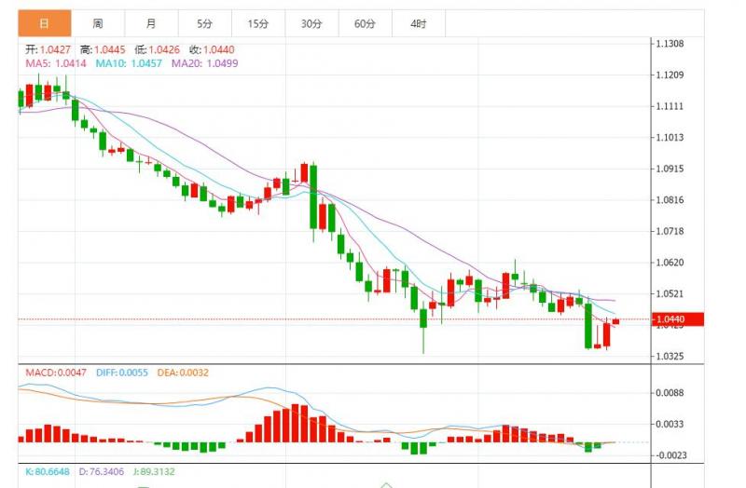Image resolution: width=746 pixels, height=488 pixels.
Task: Click the -0.0023 MACD axis label
Action: coord(670,455)
